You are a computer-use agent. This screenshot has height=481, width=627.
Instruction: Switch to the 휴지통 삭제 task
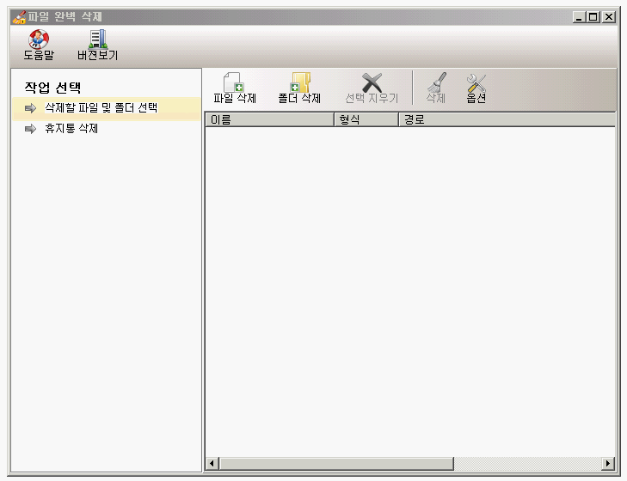pos(71,129)
